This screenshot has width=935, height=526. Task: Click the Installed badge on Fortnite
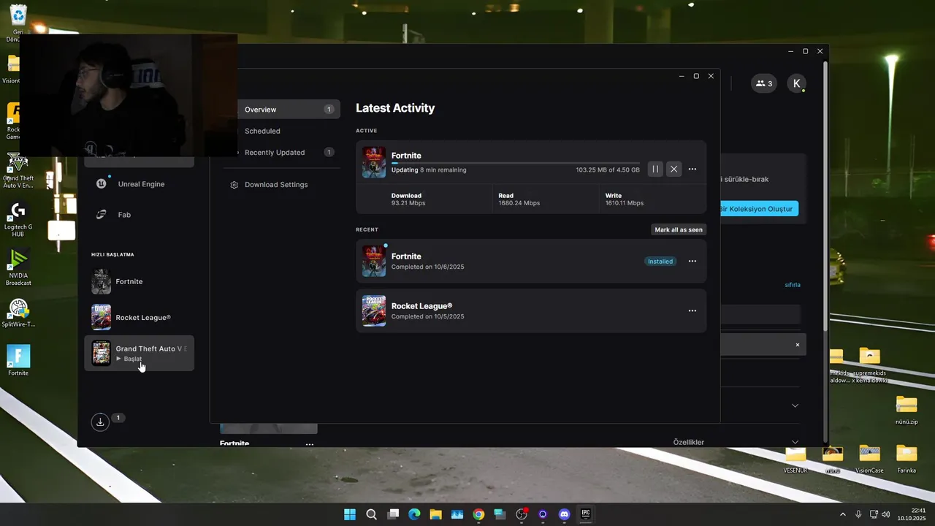pyautogui.click(x=660, y=262)
